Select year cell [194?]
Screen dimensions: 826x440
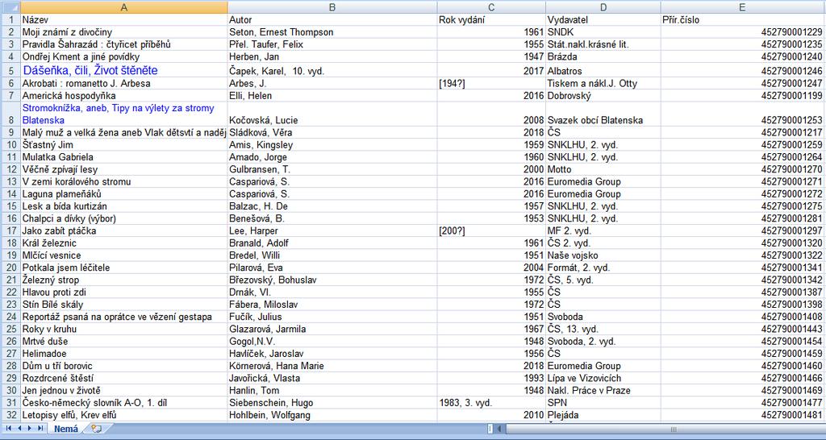[491, 83]
